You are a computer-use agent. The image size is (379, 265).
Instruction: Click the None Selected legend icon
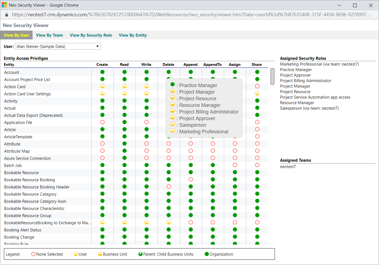tap(33, 254)
